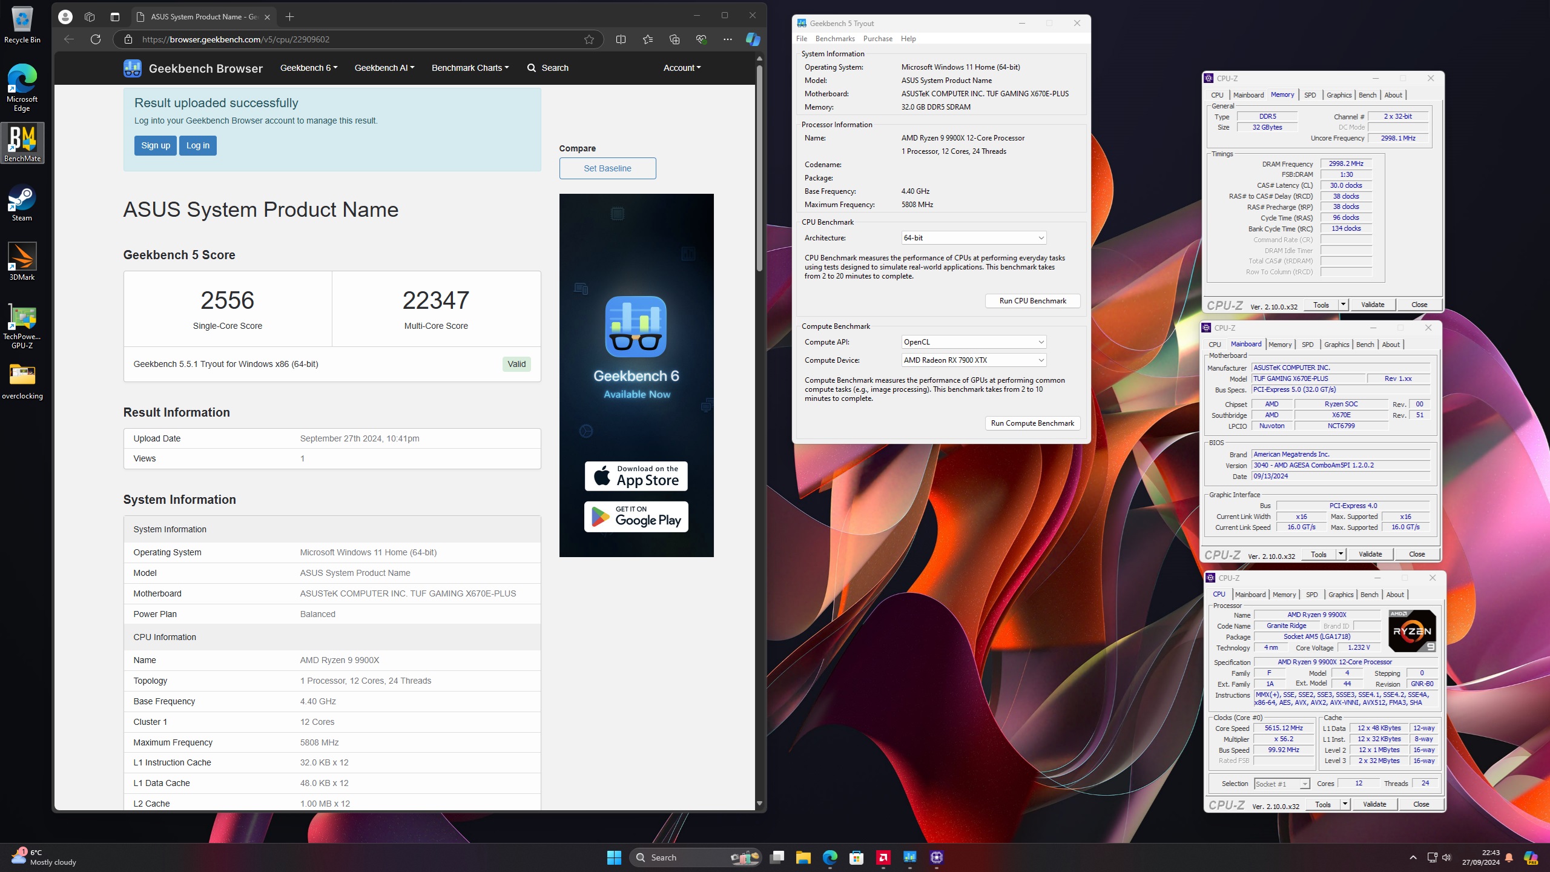1550x872 pixels.
Task: Open the taskbar clock and date
Action: (x=1480, y=857)
